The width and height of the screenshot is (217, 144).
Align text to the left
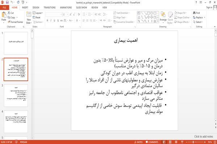tap(84, 21)
